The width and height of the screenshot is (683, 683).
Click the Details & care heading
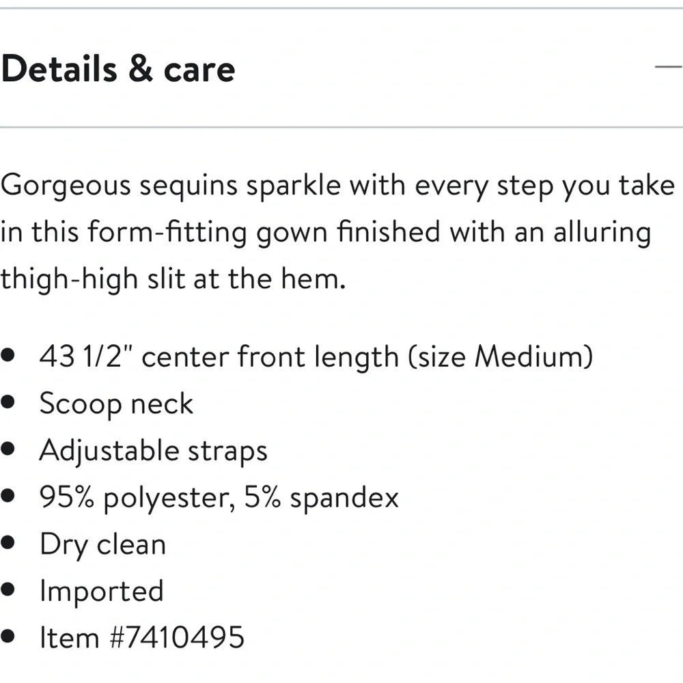[118, 68]
